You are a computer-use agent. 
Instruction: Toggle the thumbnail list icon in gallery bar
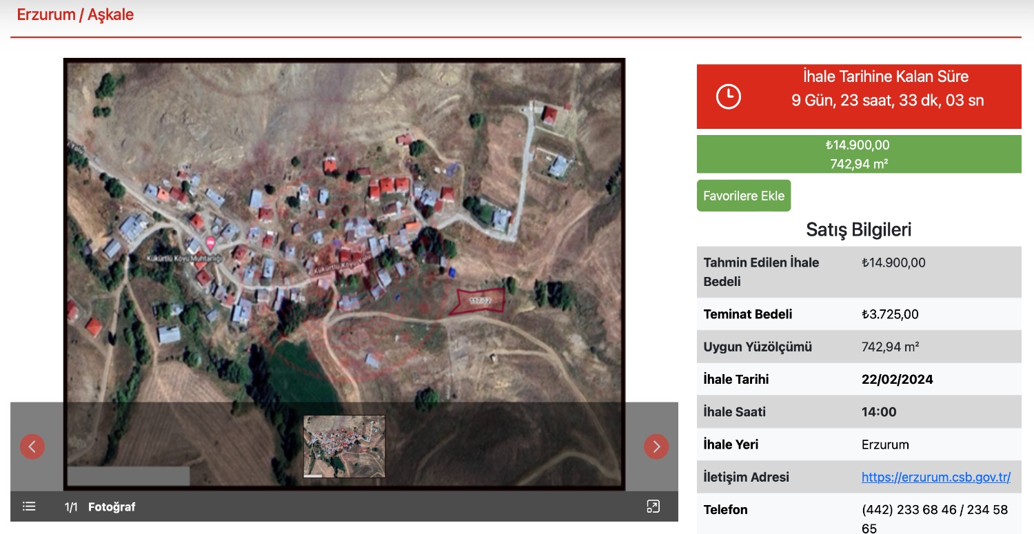tap(29, 506)
